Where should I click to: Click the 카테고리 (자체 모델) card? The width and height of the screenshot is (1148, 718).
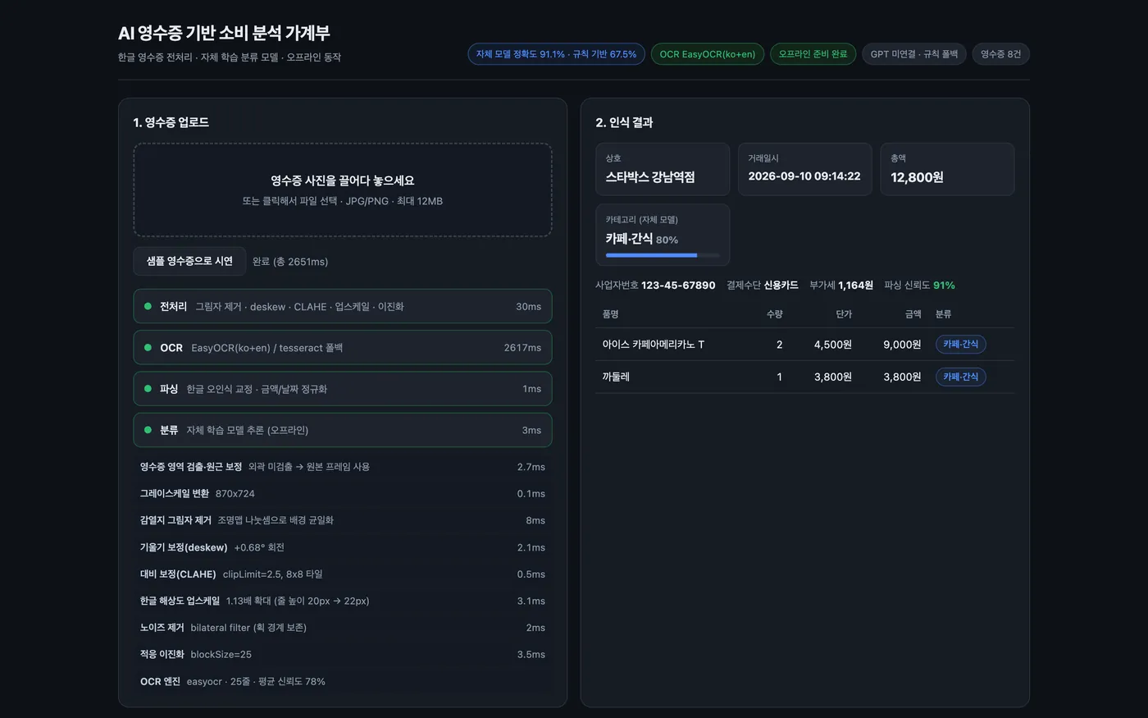coord(663,235)
